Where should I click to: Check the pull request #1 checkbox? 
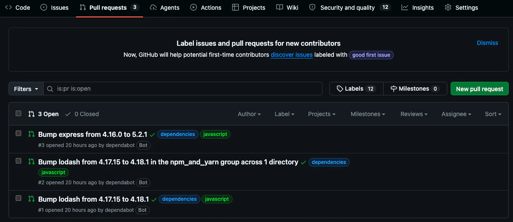click(18, 198)
